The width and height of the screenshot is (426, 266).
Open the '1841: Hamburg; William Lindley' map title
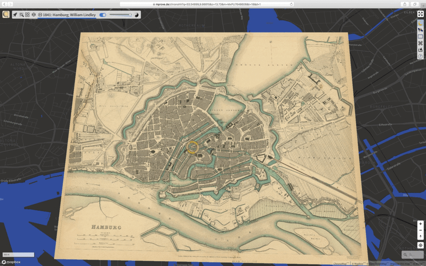pyautogui.click(x=69, y=15)
